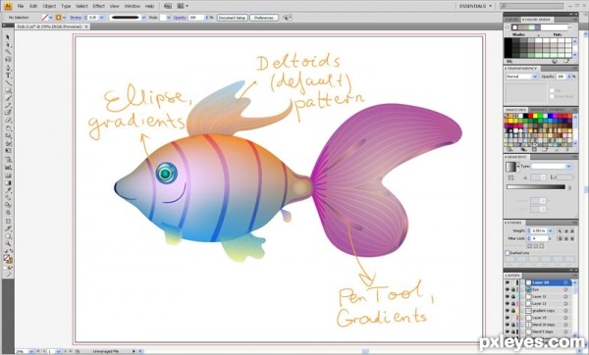The image size is (589, 355).
Task: Unlock the gradient copy layer lock
Action: (513, 311)
